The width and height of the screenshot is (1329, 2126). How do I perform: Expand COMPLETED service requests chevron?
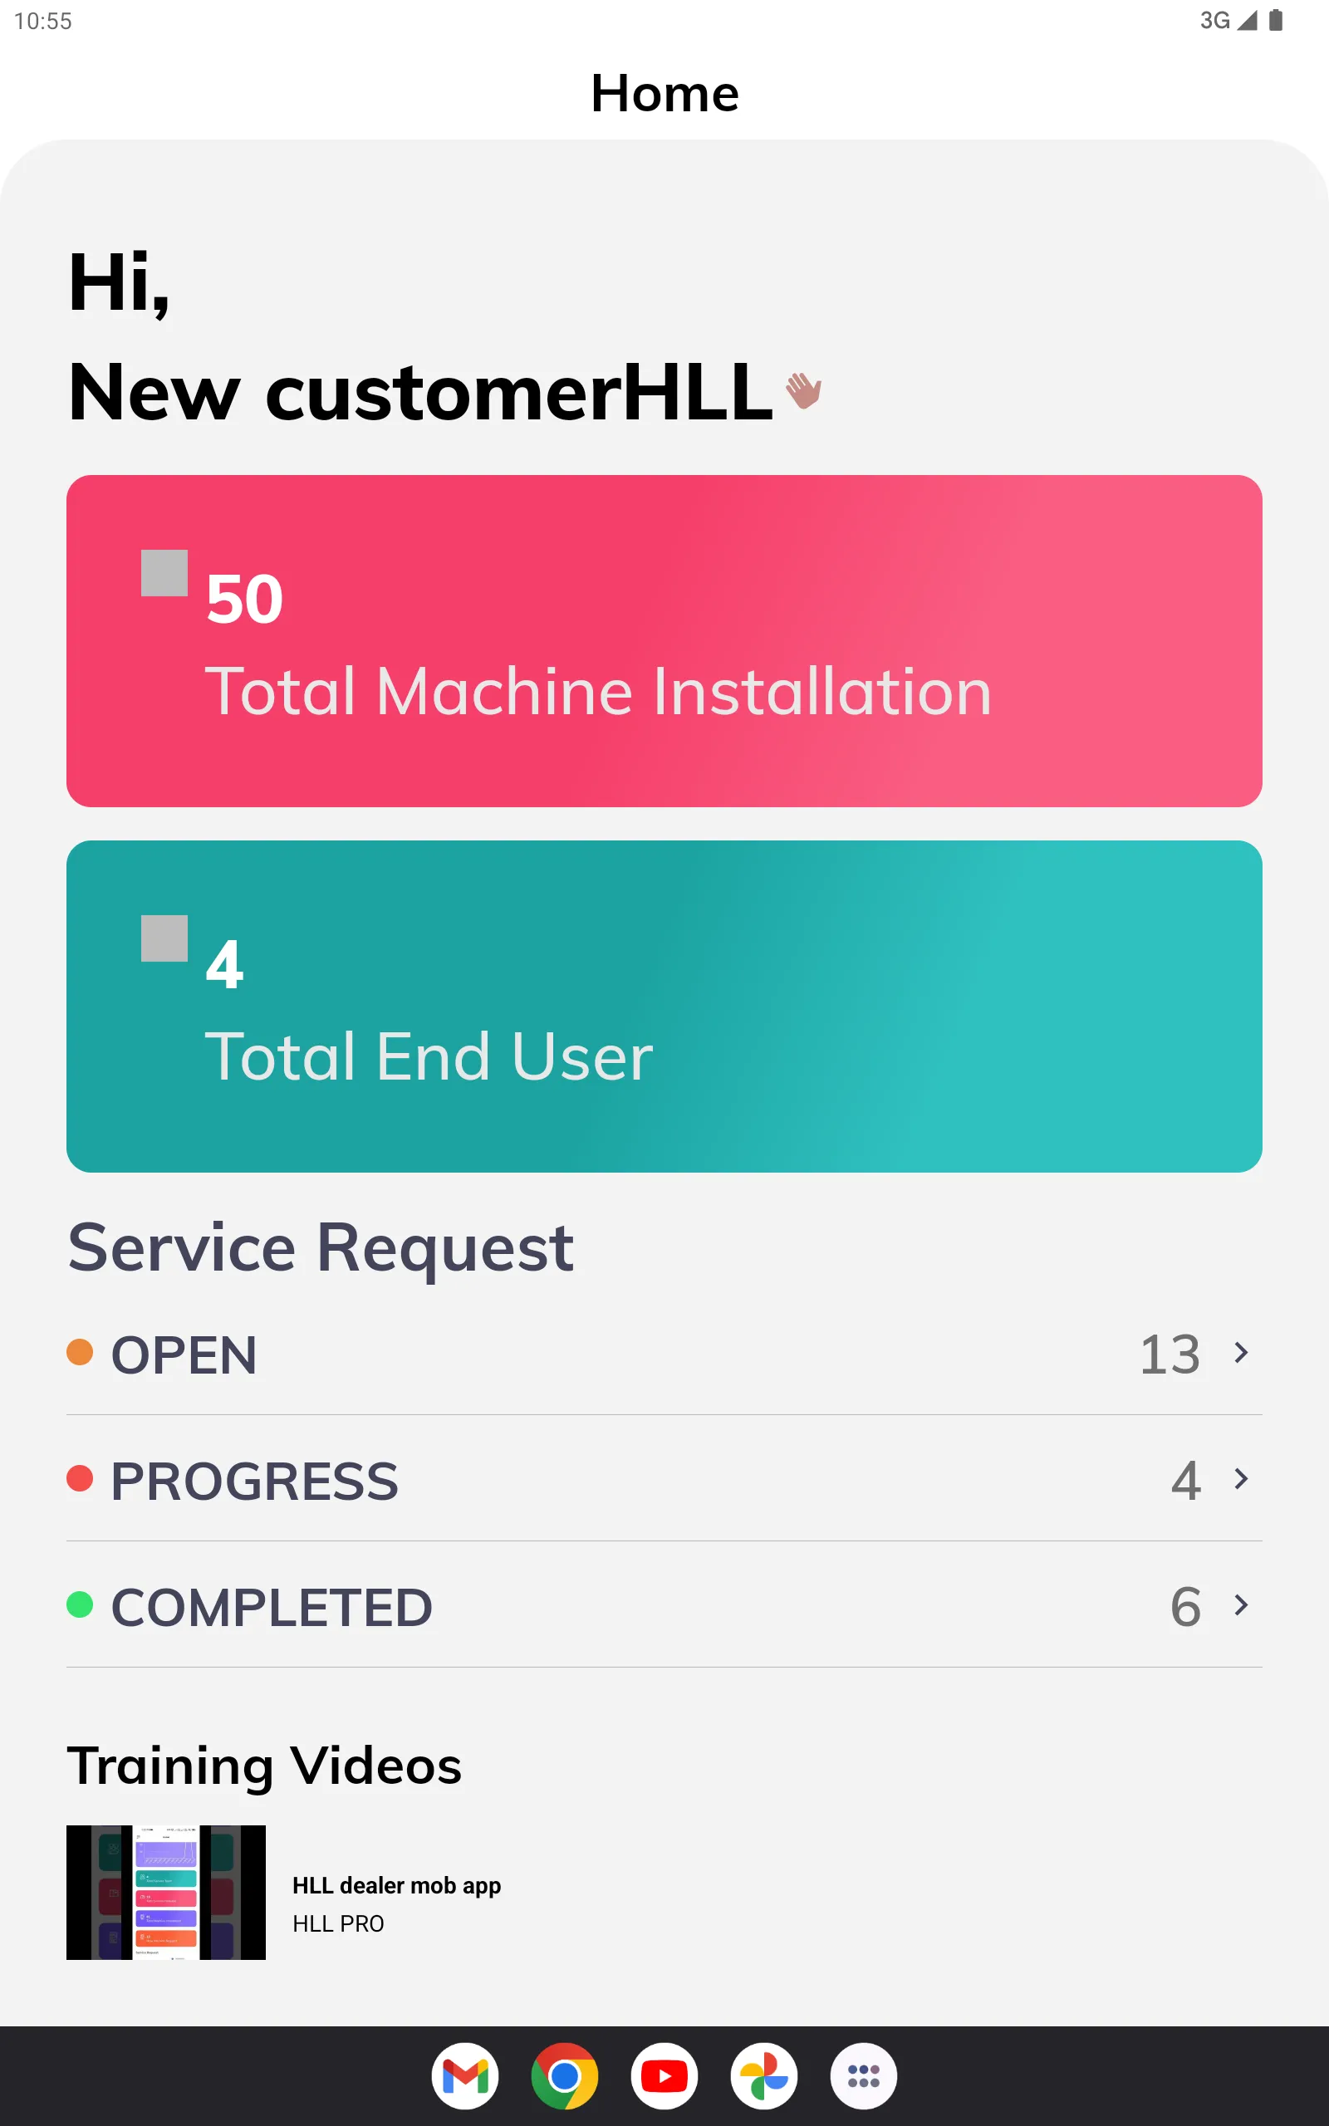click(1241, 1606)
